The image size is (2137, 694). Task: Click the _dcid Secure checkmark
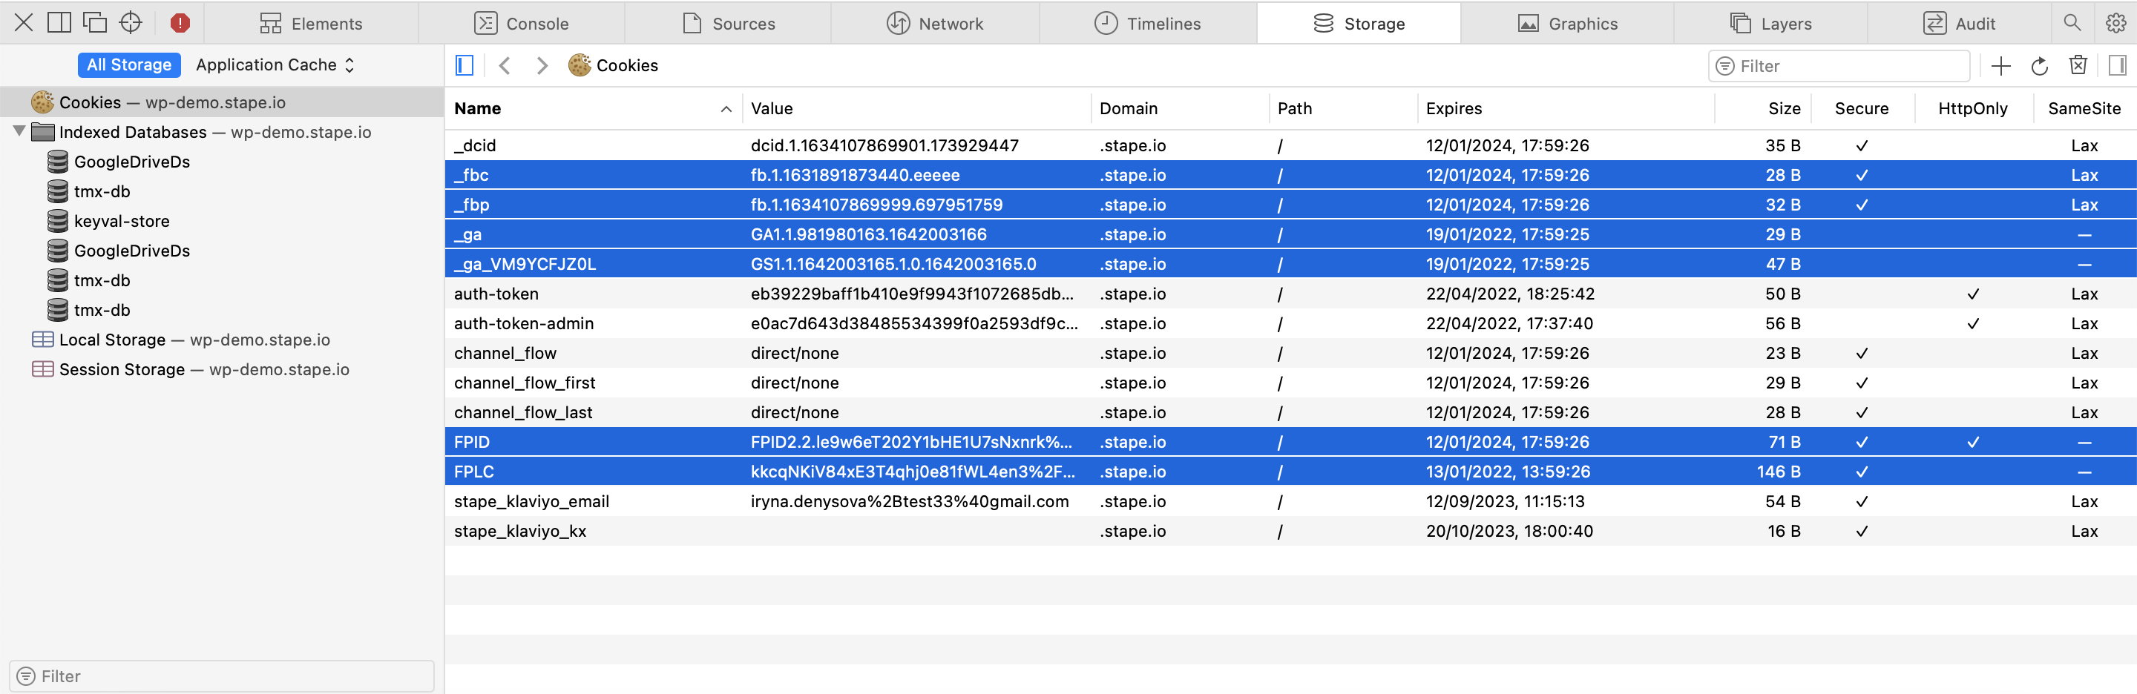(x=1862, y=145)
